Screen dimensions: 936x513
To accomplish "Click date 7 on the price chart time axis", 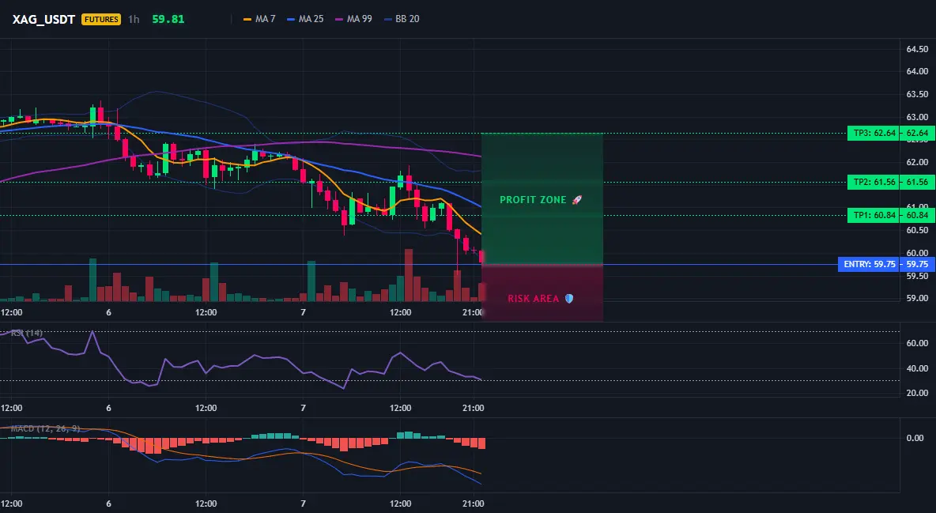I will point(304,312).
